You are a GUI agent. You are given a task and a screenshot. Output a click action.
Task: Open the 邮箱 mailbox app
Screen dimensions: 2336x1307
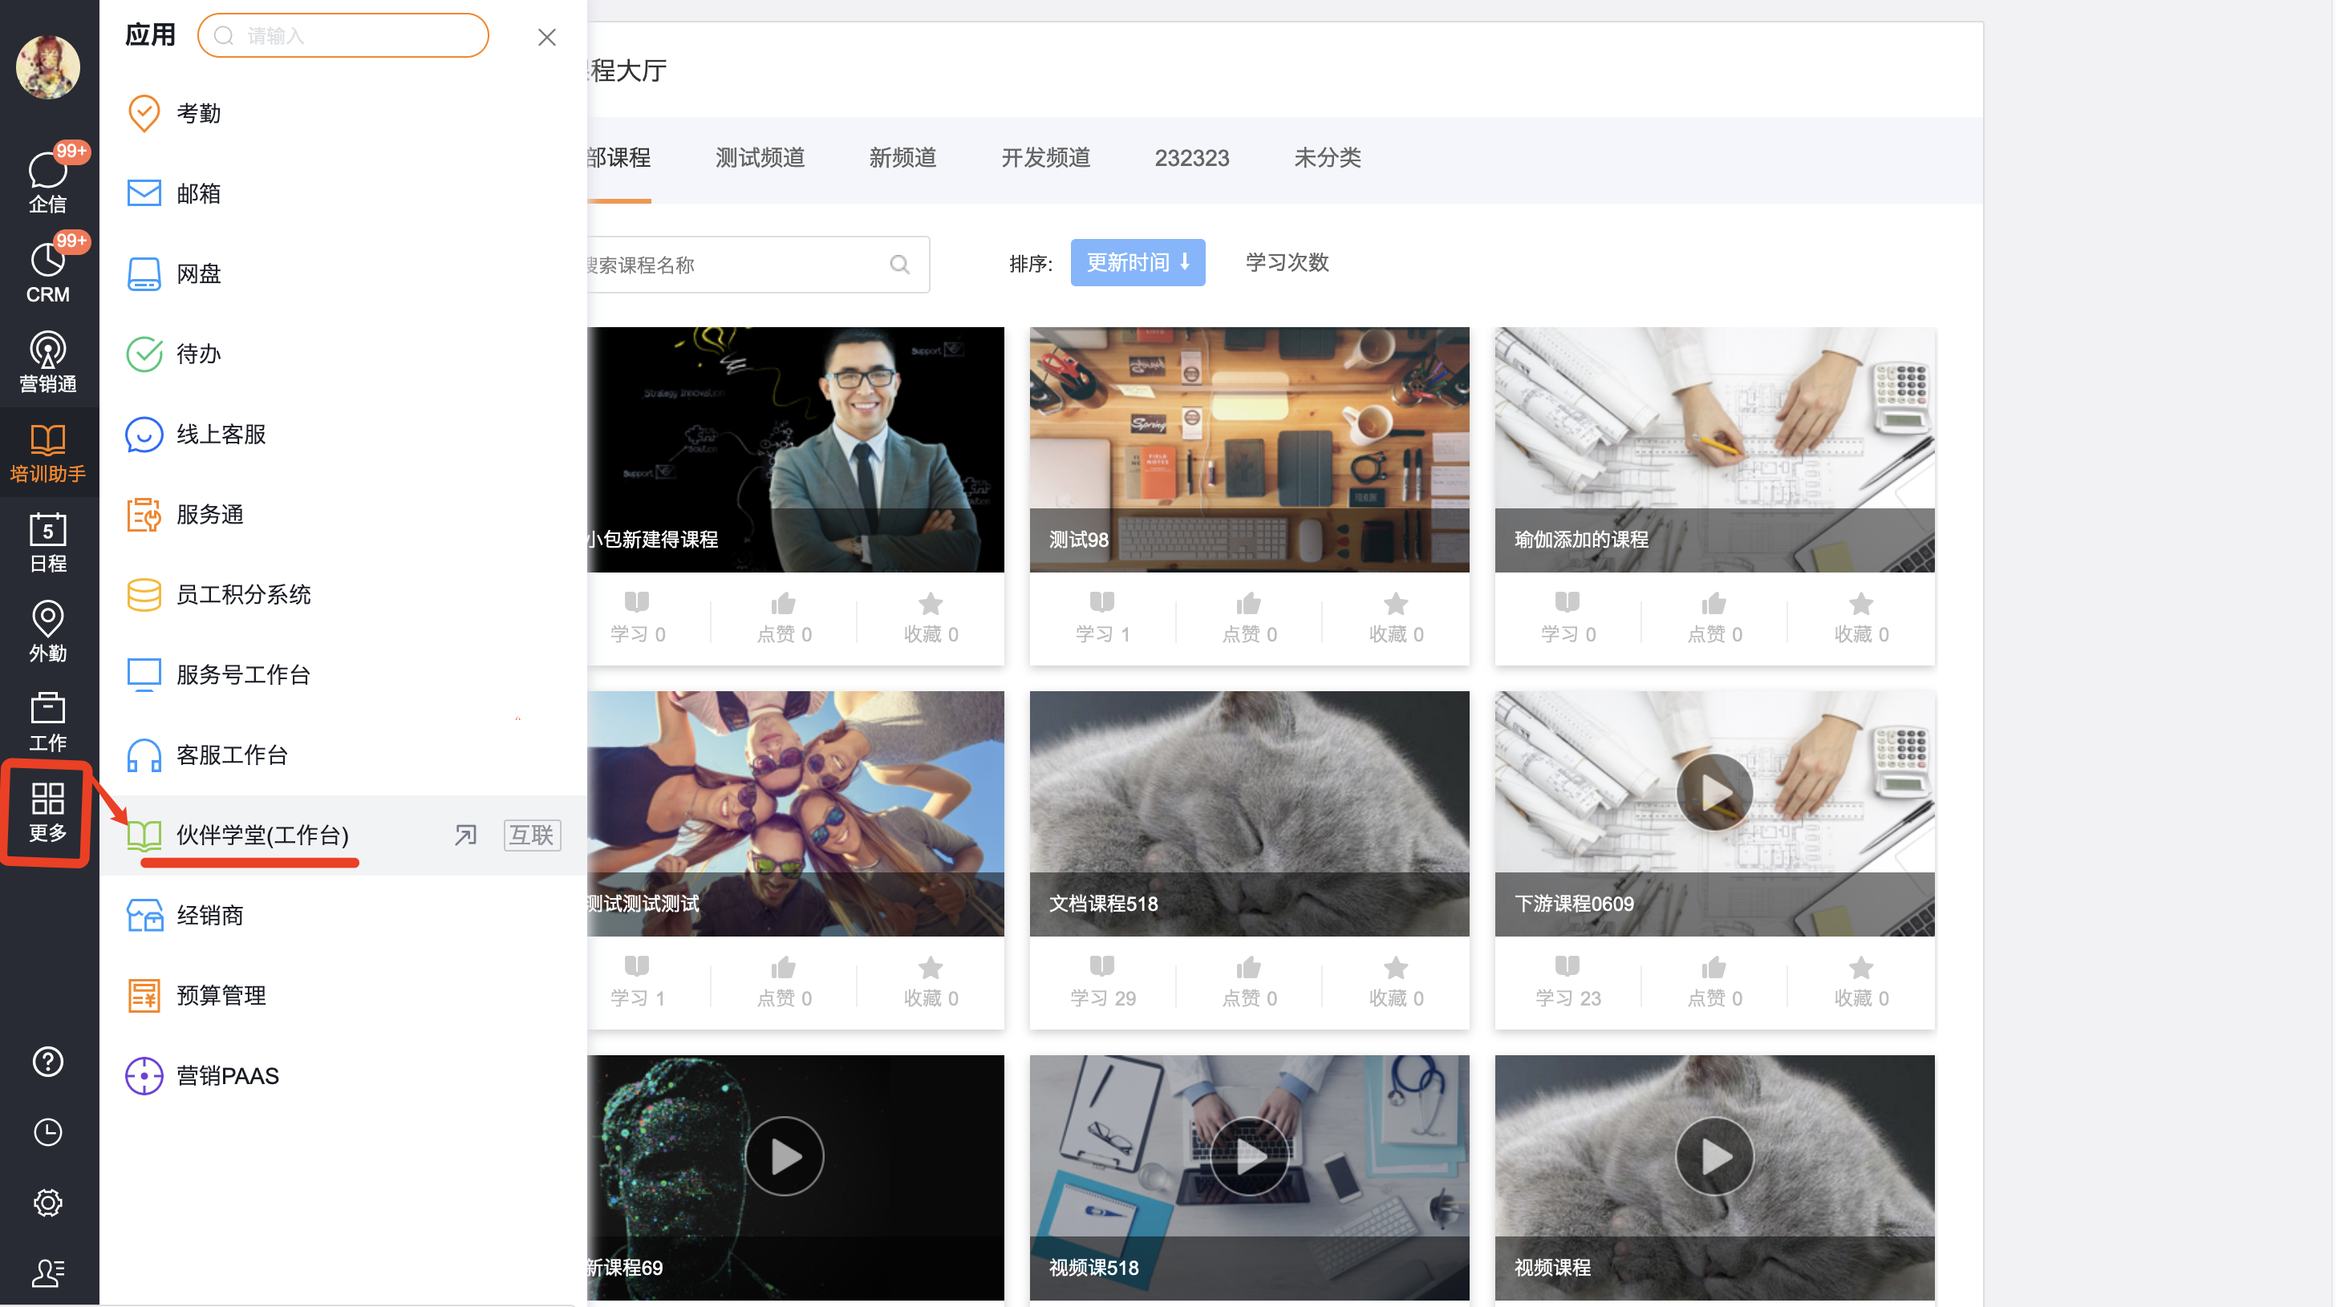(343, 193)
